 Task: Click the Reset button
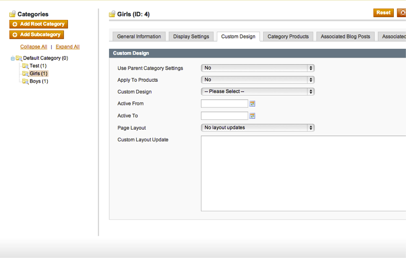pyautogui.click(x=383, y=13)
